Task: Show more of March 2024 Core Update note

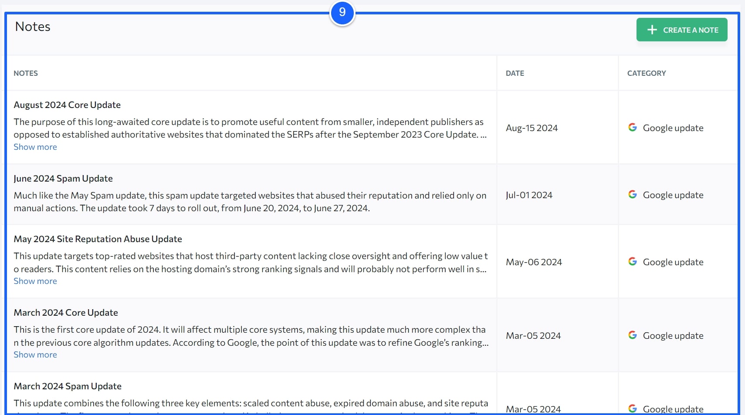Action: point(35,354)
